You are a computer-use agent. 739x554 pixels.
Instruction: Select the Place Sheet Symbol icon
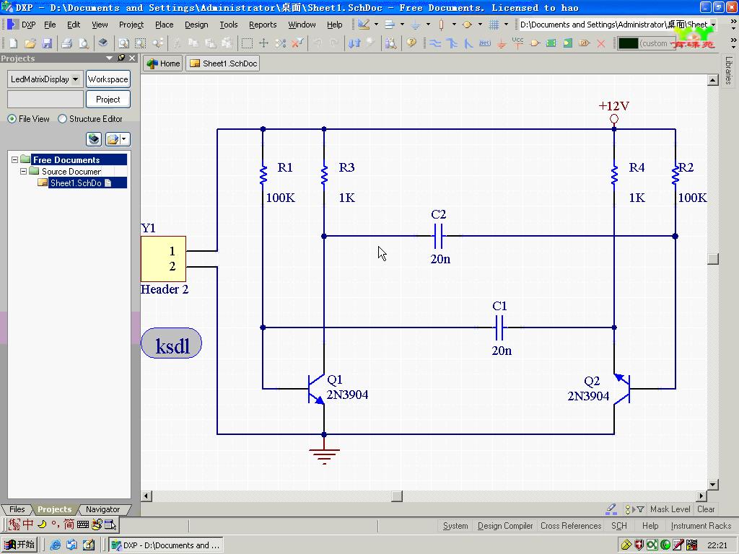pyautogui.click(x=551, y=43)
